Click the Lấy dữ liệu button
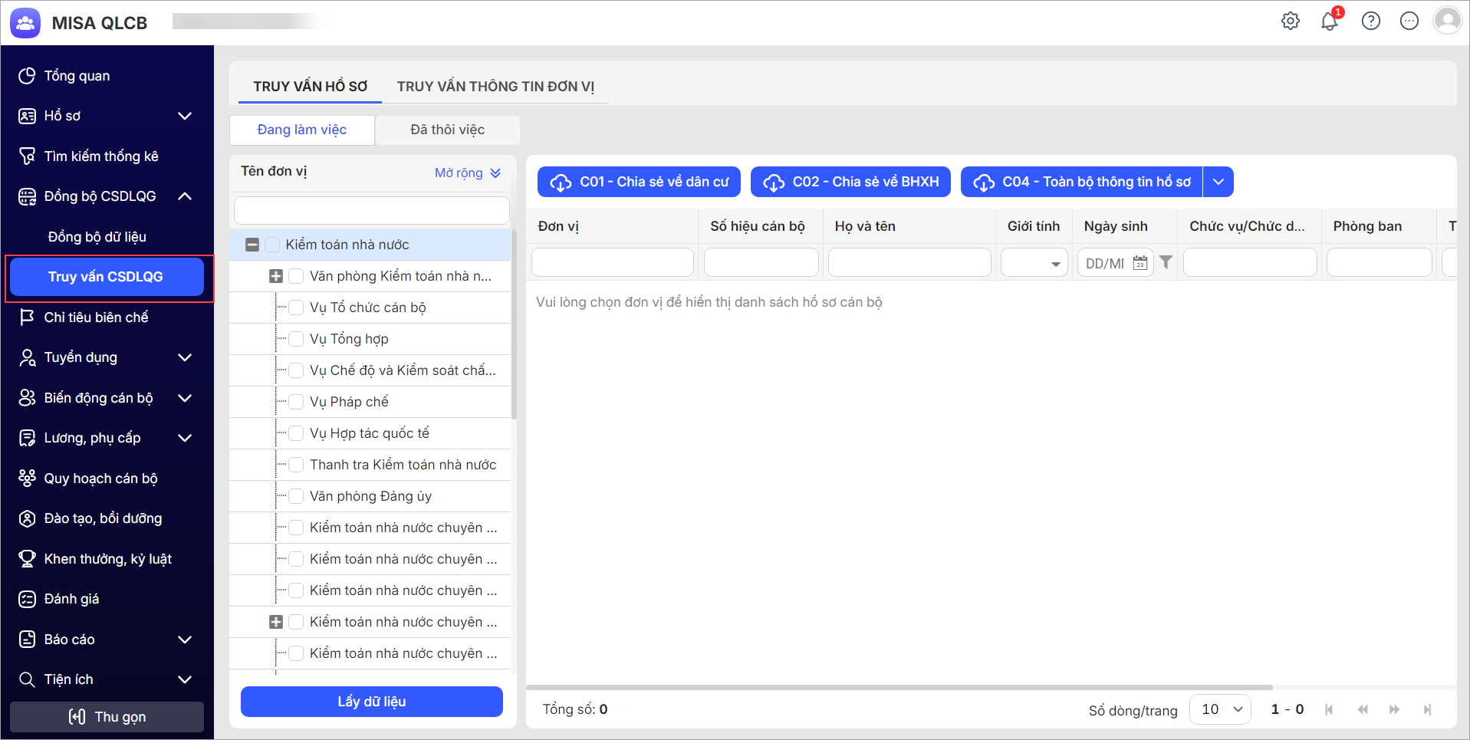 click(371, 702)
